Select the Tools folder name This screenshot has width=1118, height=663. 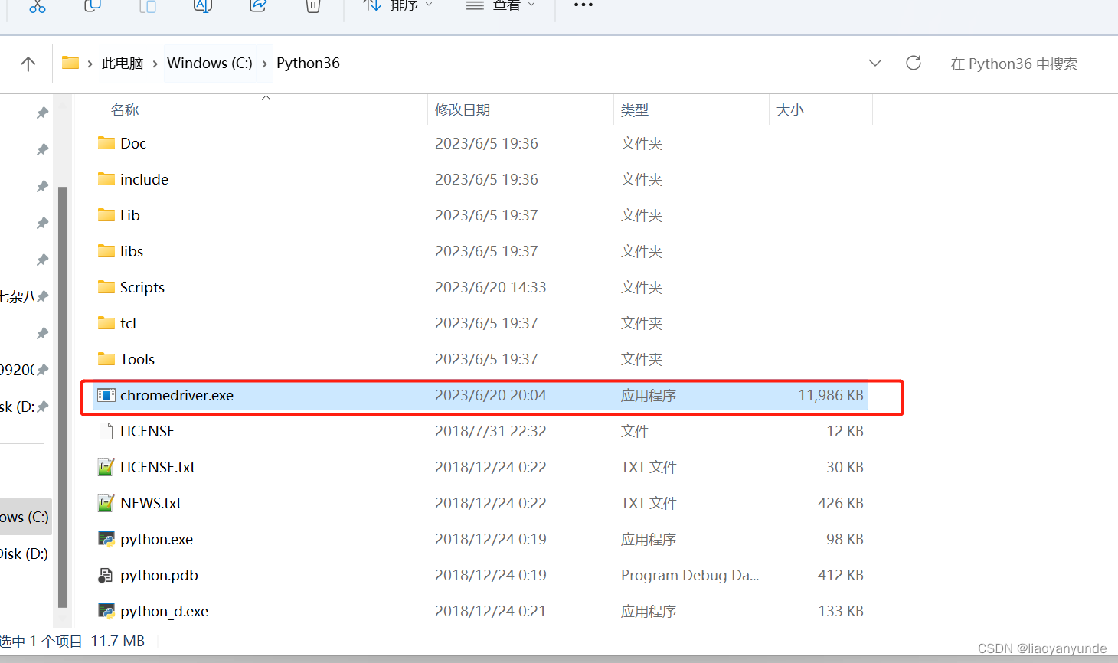[137, 359]
